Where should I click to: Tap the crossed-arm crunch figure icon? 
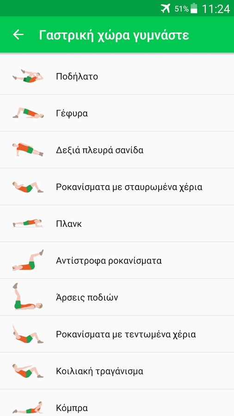pyautogui.click(x=28, y=187)
